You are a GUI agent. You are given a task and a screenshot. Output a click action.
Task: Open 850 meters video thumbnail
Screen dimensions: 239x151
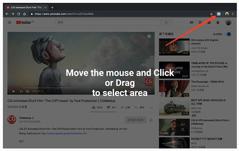coord(174,47)
